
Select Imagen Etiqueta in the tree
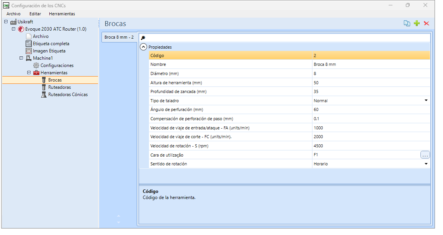pyautogui.click(x=49, y=51)
